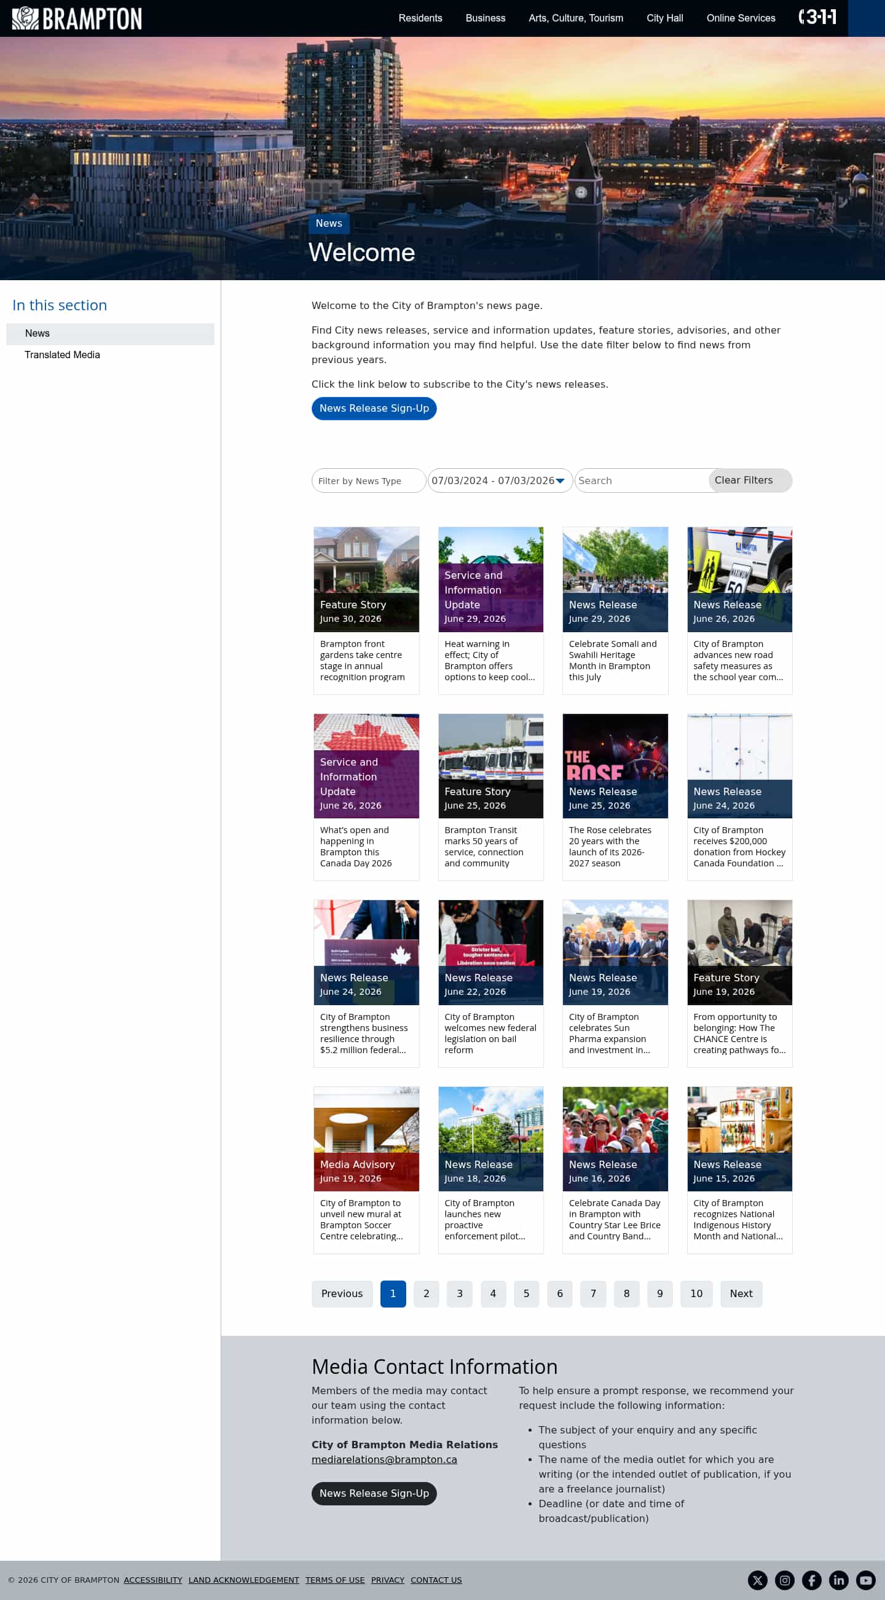Open the proactive enforcement pilot release
885x1600 pixels.
click(x=490, y=1170)
